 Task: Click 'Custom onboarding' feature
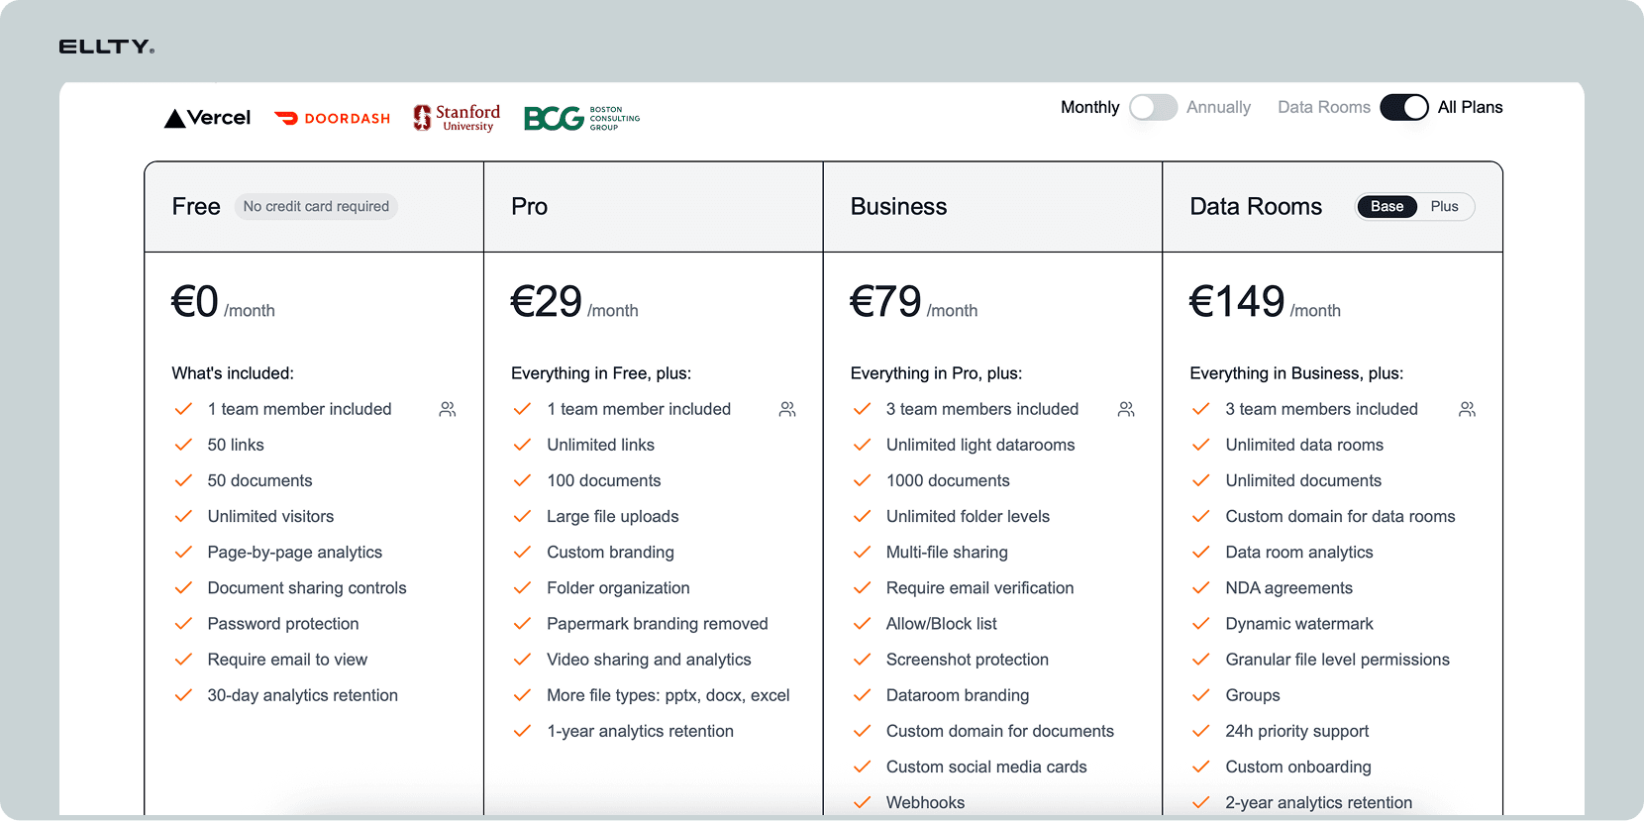[x=1298, y=767]
